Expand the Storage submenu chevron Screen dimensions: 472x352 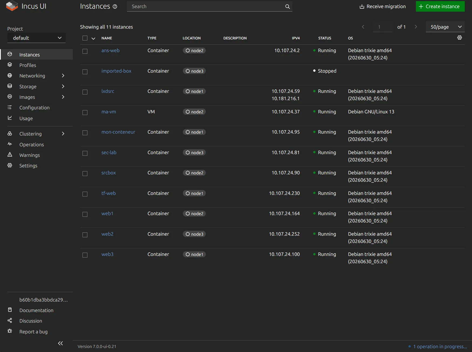point(63,86)
